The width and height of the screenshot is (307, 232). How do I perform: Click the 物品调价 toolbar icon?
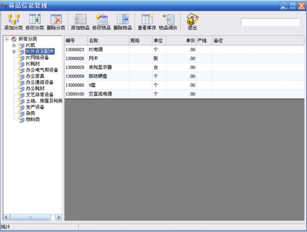click(168, 22)
